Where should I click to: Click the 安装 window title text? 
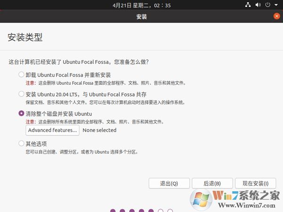click(x=141, y=16)
